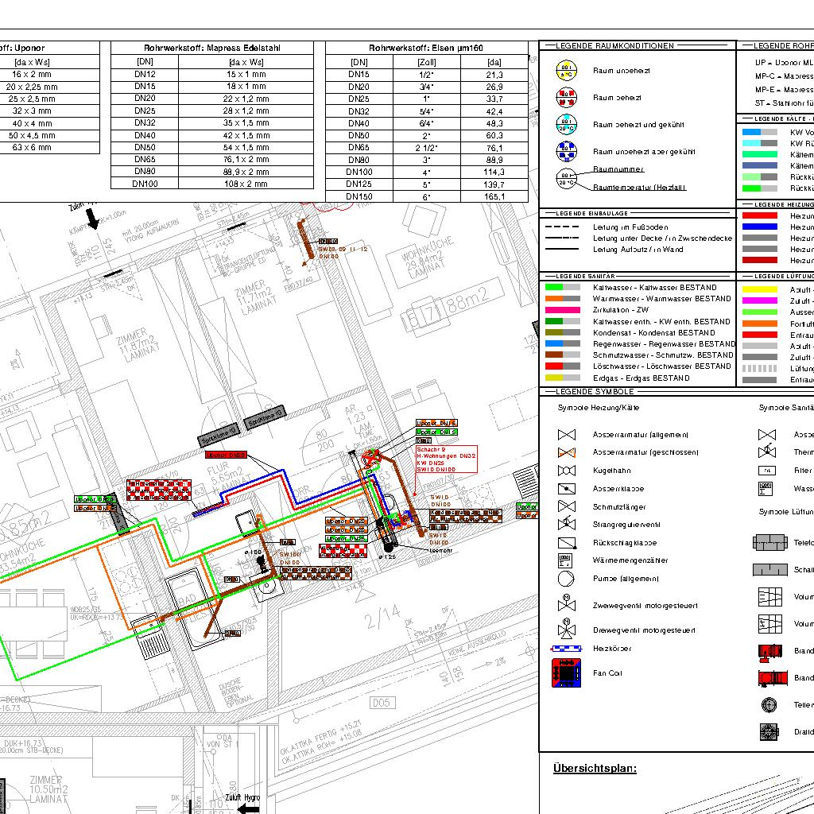814x814 pixels.
Task: Click the Übersichtsplan heading
Action: (595, 768)
